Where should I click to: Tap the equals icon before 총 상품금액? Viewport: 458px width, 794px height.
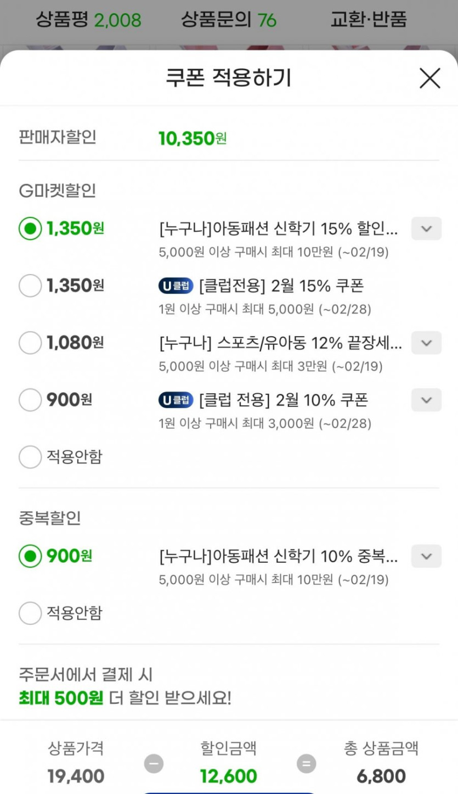tap(306, 763)
